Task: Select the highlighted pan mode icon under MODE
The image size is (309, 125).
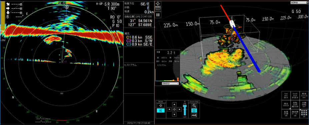Action: pyautogui.click(x=161, y=111)
